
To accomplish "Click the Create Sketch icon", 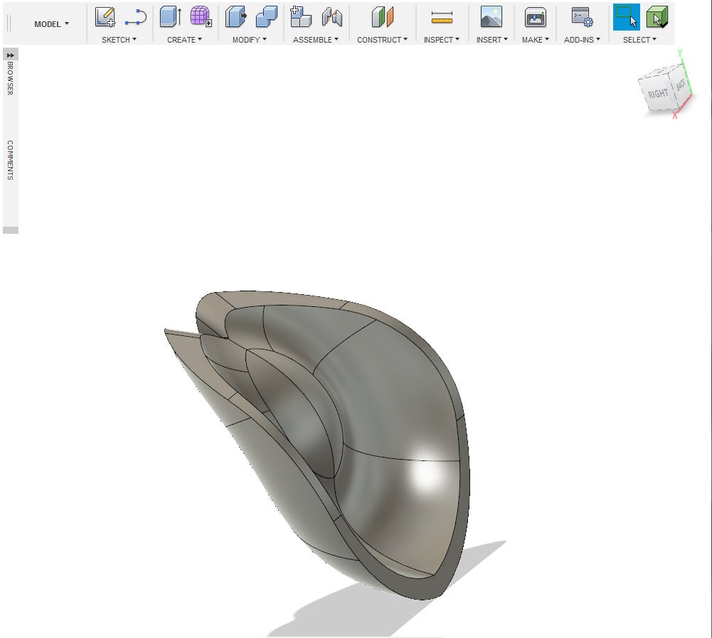I will [x=105, y=17].
